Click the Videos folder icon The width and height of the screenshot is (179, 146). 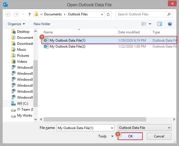[x=13, y=61]
